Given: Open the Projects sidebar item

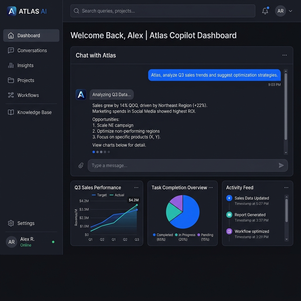Looking at the screenshot, I should coord(31,80).
